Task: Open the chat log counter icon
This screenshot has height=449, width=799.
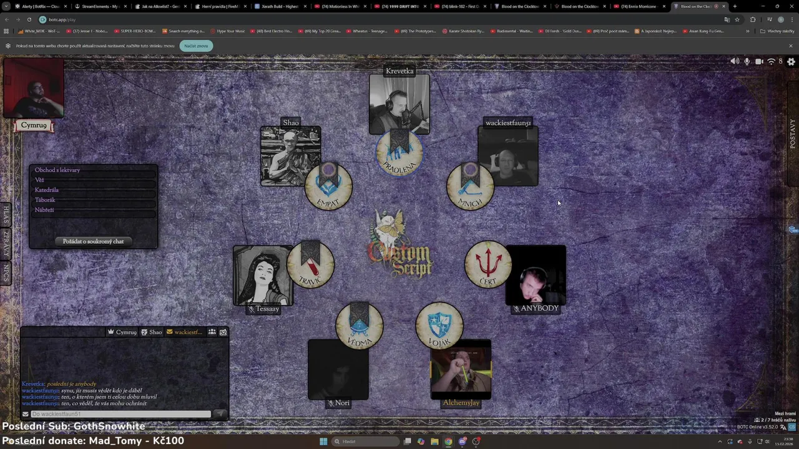Action: point(223,332)
